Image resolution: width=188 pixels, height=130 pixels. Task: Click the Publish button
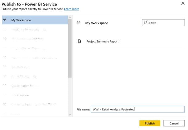tap(150, 123)
